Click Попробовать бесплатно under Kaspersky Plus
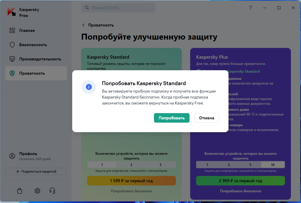301x203 pixels. [240, 191]
